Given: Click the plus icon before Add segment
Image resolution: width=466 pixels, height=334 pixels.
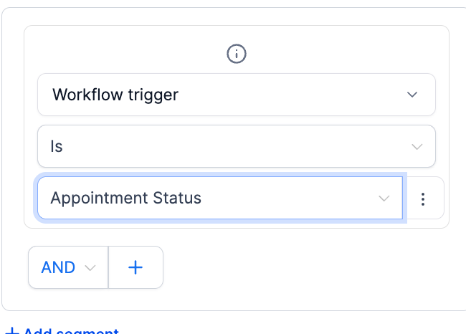Looking at the screenshot, I should 12,331.
